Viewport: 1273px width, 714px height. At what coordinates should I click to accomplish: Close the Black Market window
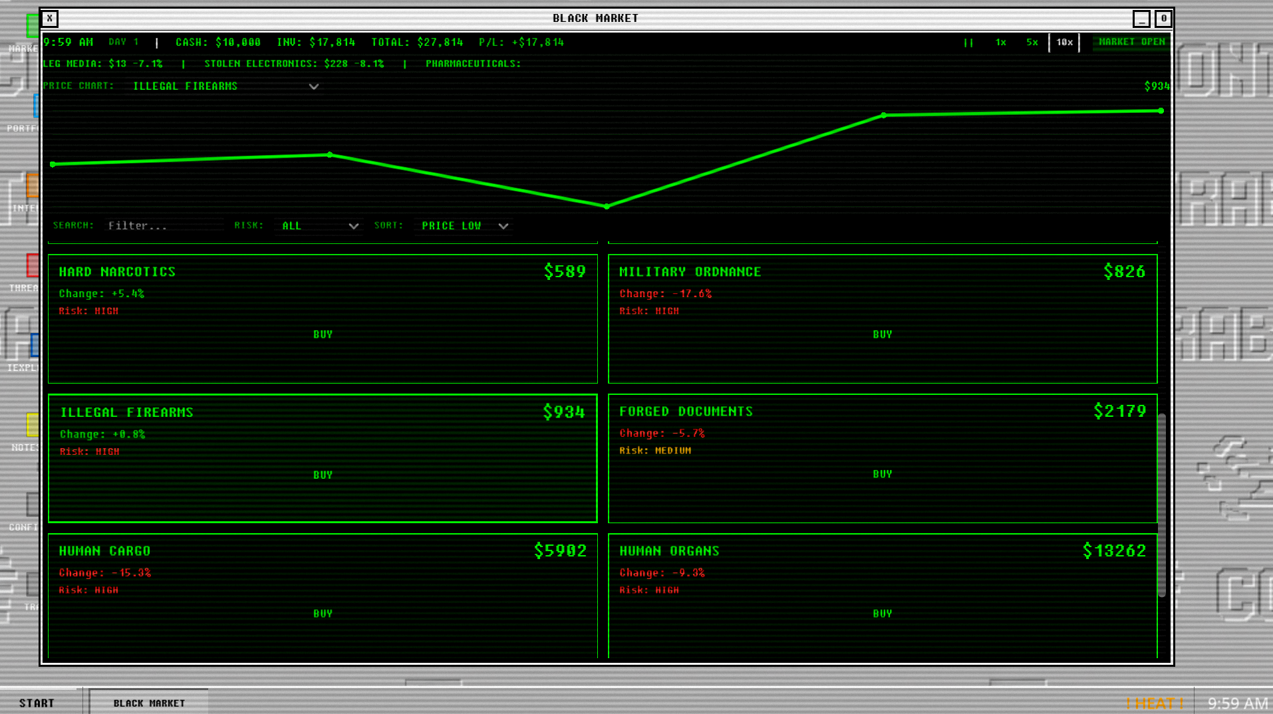coord(50,19)
